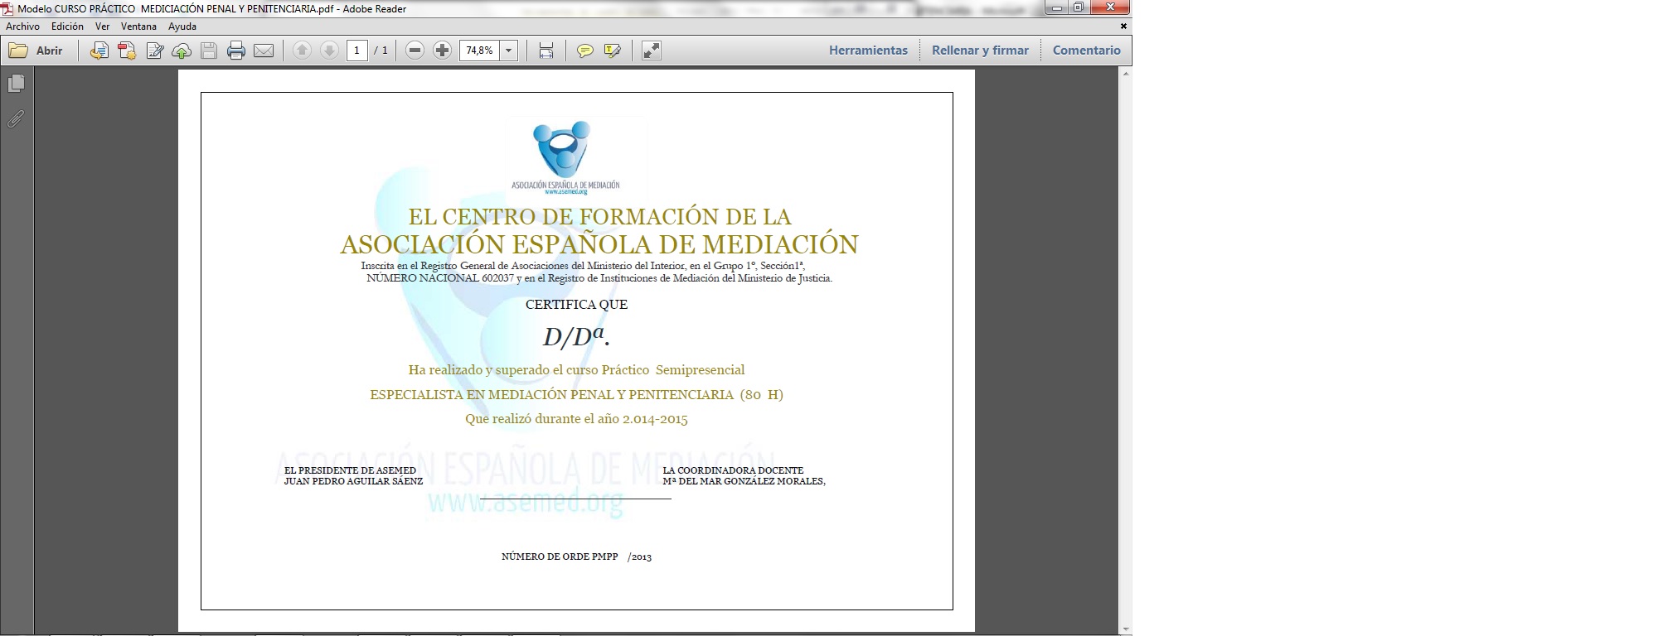Click 'EL CENTRO DE FORMACIÓN DE LA' heading
The image size is (1673, 636).
pos(599,216)
